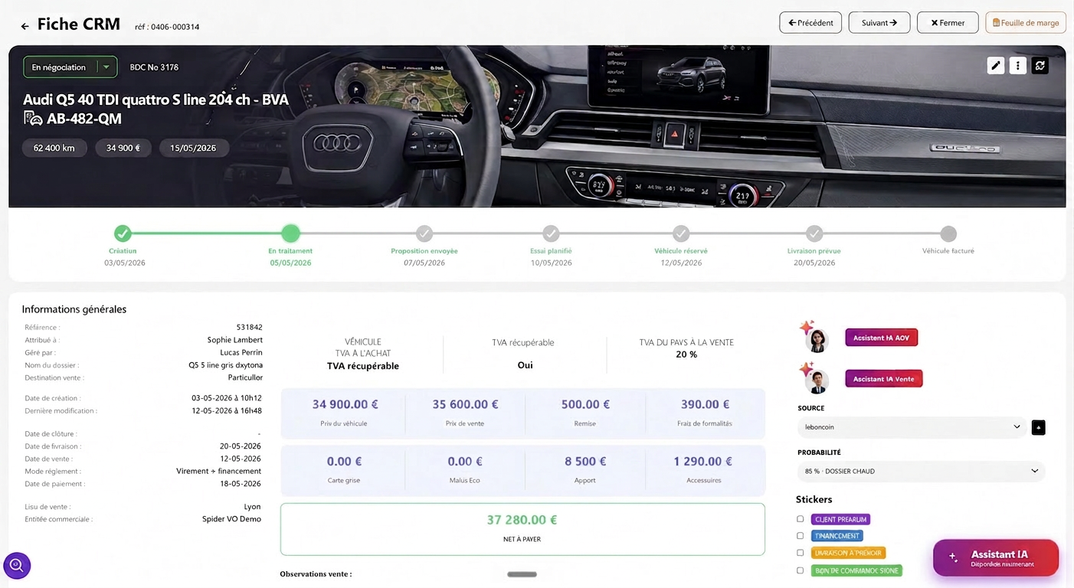This screenshot has width=1074, height=588.
Task: Click the drag handle below the net à payer box
Action: click(x=522, y=574)
